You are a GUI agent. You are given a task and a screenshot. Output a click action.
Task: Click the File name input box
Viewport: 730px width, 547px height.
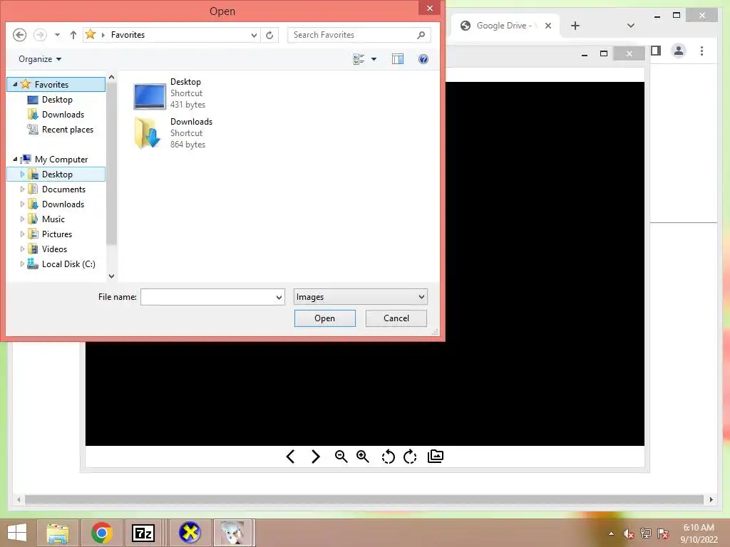(207, 297)
